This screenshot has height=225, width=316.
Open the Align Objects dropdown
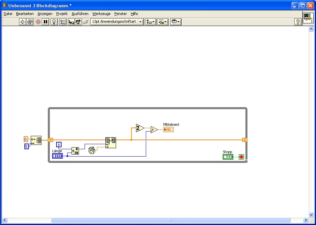pyautogui.click(x=151, y=22)
